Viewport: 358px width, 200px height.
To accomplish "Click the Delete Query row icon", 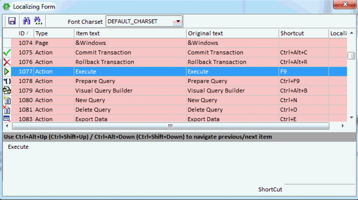I will (x=7, y=110).
